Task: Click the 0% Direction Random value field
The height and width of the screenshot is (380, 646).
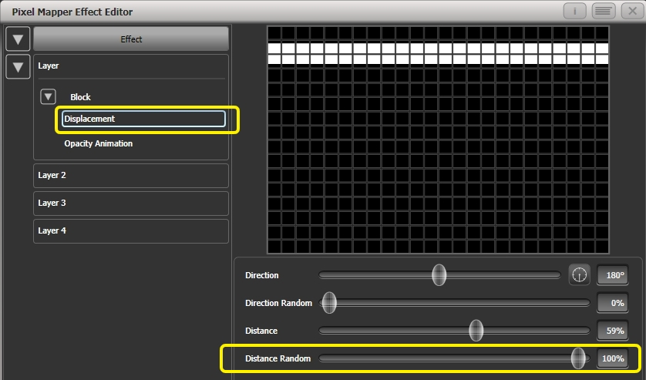Action: click(613, 303)
